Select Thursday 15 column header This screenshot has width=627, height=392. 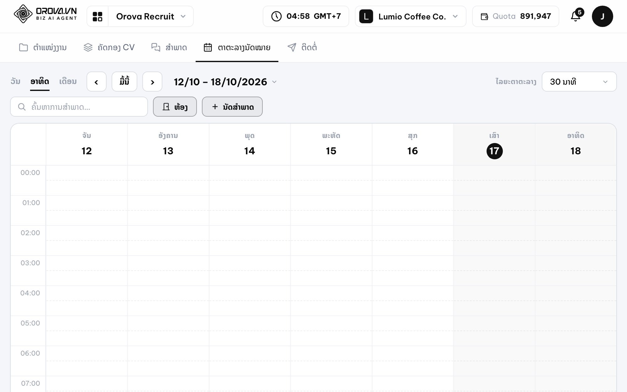click(331, 144)
